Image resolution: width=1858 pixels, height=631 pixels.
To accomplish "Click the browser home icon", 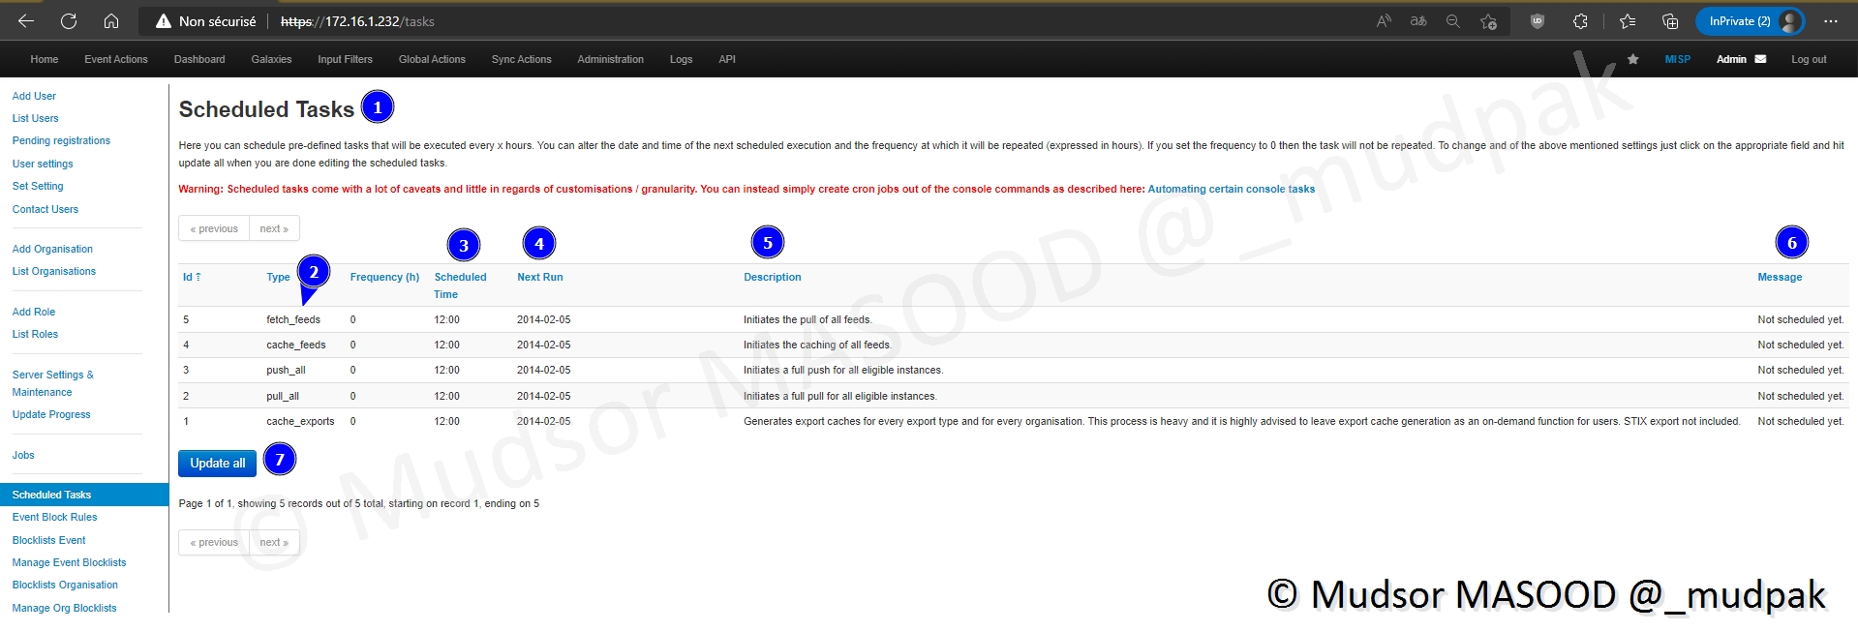I will 111,21.
